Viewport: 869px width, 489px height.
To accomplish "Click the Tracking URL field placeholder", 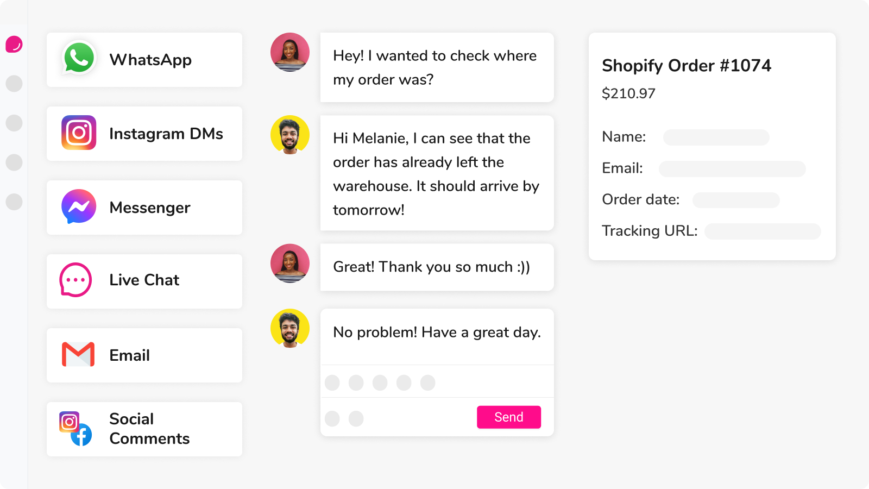I will [762, 231].
